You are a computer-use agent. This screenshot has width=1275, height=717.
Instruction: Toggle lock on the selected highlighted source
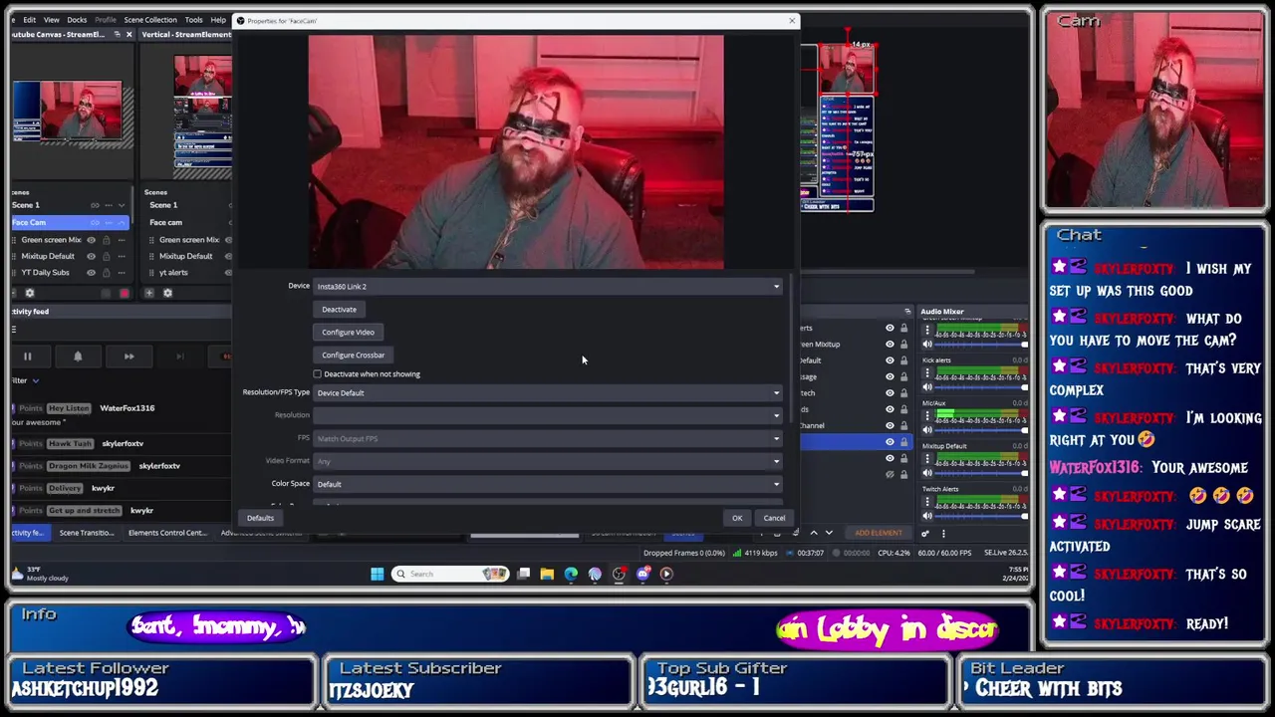click(x=903, y=442)
